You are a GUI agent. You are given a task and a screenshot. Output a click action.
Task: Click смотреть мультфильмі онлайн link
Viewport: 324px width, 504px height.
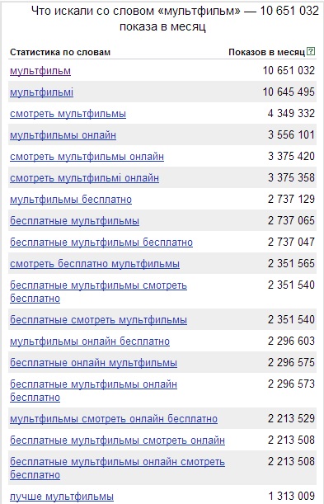pos(84,178)
